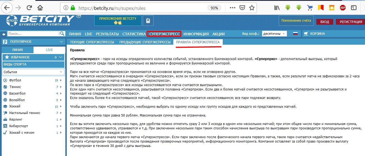Image resolution: width=365 pixels, height=156 pixels.
Task: Click the Russian flag language selector
Action: tap(295, 34)
